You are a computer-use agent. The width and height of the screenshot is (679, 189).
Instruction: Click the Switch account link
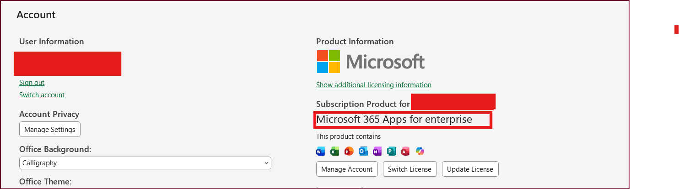pos(42,95)
